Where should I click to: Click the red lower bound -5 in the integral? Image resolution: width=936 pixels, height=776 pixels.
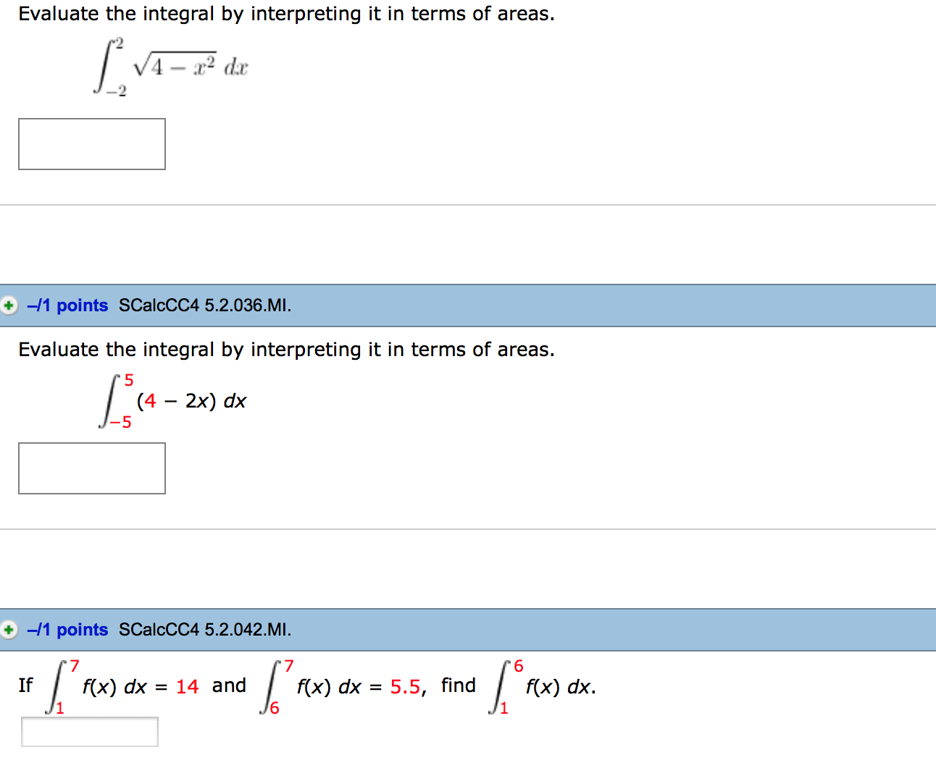click(x=122, y=421)
